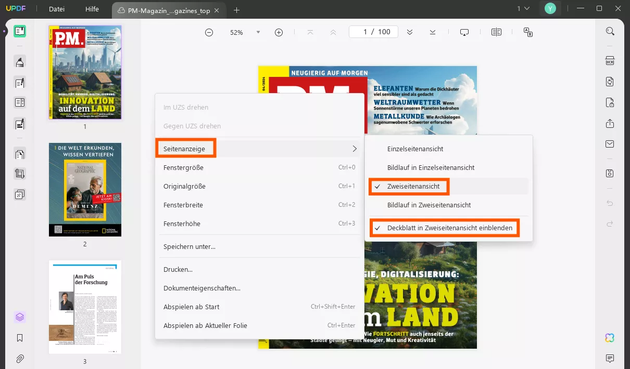Select page 2 National Geographic thumbnail
Image resolution: width=630 pixels, height=369 pixels.
[x=85, y=190]
